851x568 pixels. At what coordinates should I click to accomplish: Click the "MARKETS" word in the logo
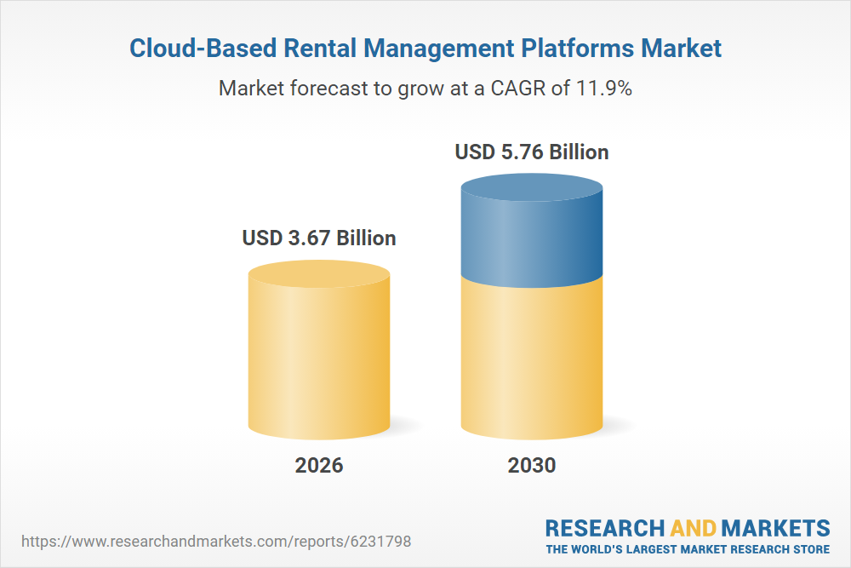tap(776, 527)
